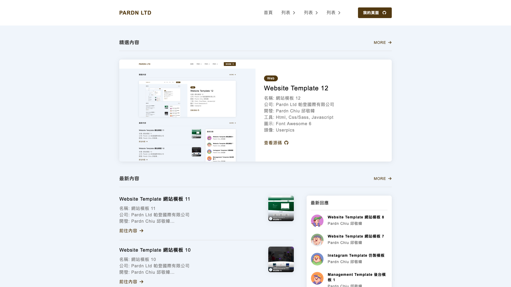511x287 pixels.
Task: Click arrow icon next to 精選內容 MORE
Action: point(390,43)
